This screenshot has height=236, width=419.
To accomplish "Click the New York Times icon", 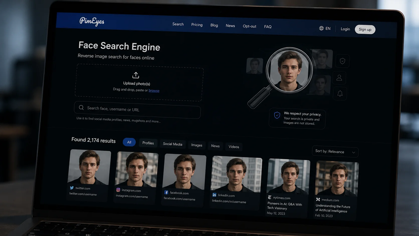I will tap(270, 197).
